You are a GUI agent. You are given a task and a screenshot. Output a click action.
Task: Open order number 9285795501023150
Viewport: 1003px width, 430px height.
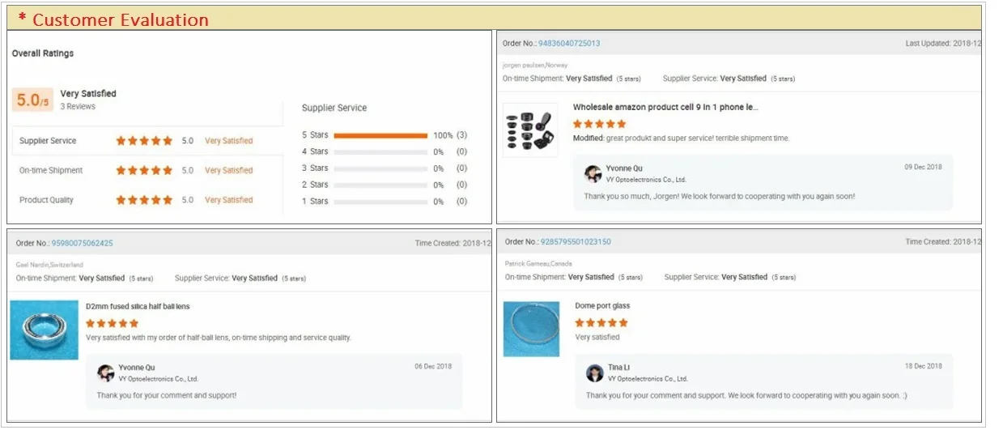[576, 242]
